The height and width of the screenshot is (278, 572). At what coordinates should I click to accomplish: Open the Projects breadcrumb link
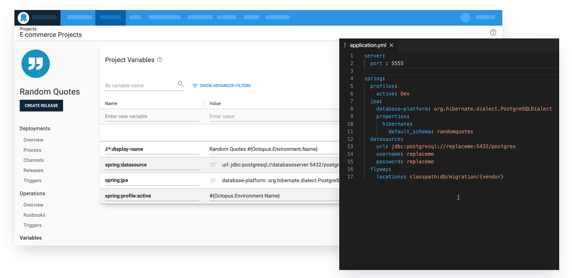pyautogui.click(x=28, y=29)
